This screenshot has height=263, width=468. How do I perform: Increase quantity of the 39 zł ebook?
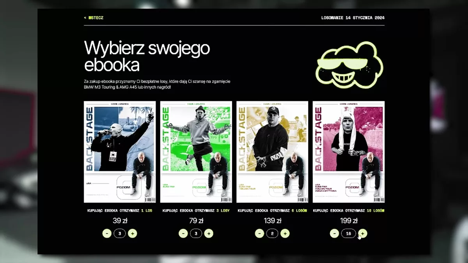click(x=132, y=233)
